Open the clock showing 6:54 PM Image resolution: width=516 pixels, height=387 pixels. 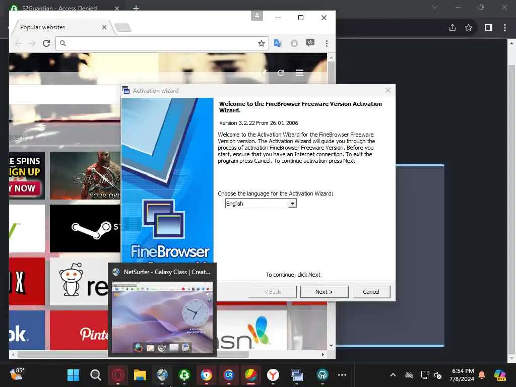(462, 375)
